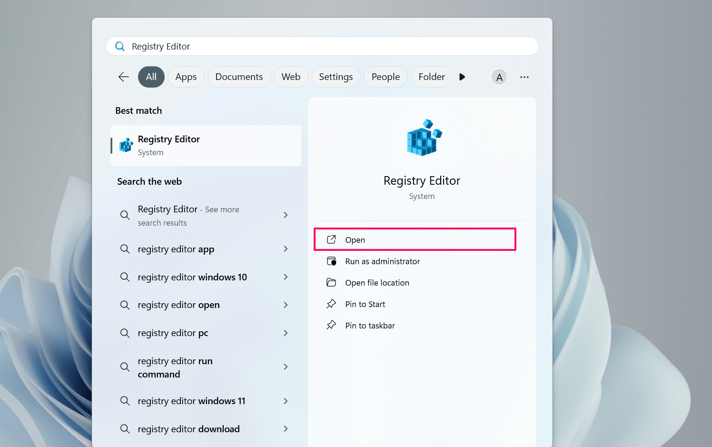Click 'registry editor windows 10' suggestion text
712x447 pixels.
pos(192,277)
